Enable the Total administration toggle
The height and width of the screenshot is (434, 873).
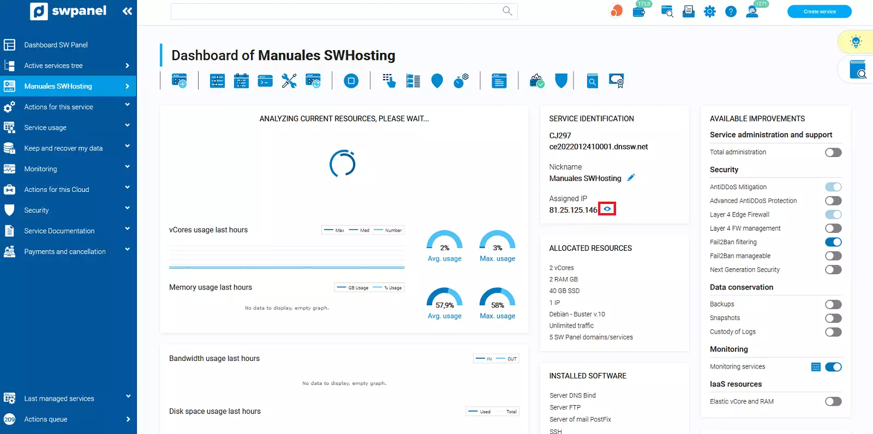[x=833, y=153]
